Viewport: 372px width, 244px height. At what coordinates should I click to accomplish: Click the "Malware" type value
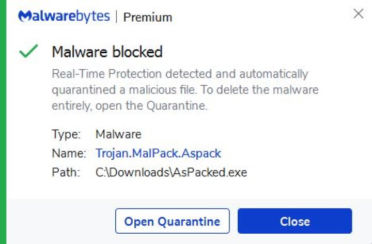point(118,134)
